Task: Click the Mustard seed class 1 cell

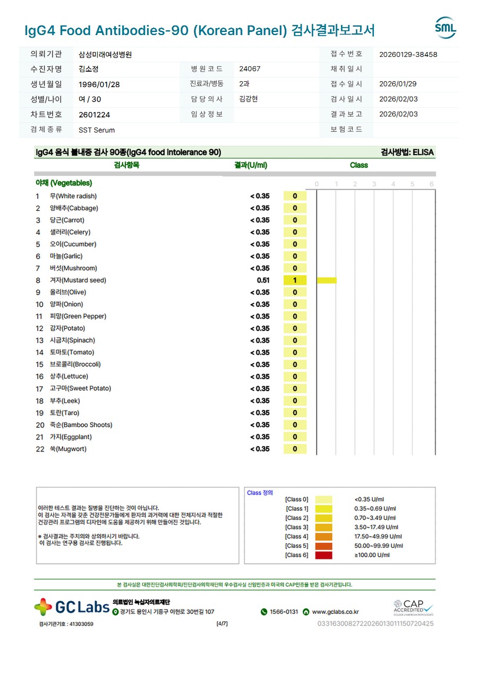Action: coord(295,280)
